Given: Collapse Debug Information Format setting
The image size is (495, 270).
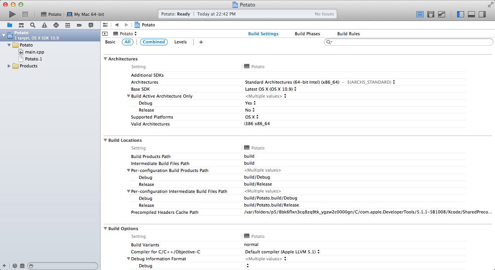Looking at the screenshot, I should [128, 259].
